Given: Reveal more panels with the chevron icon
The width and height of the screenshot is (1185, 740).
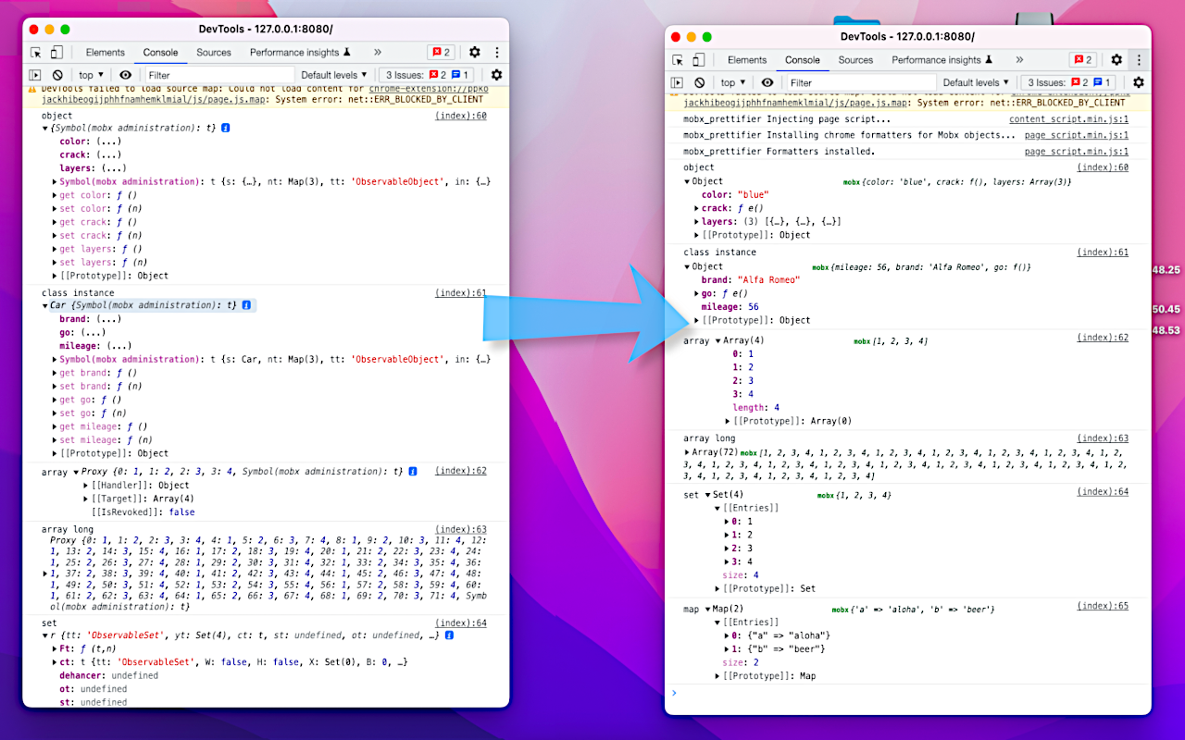Looking at the screenshot, I should 376,53.
